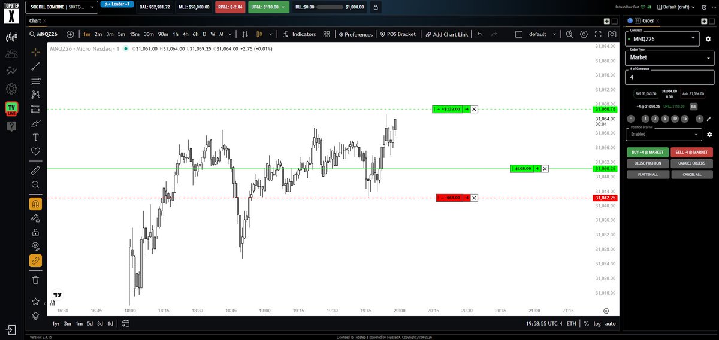
Task: Open the help question mark icon
Action: (x=11, y=126)
